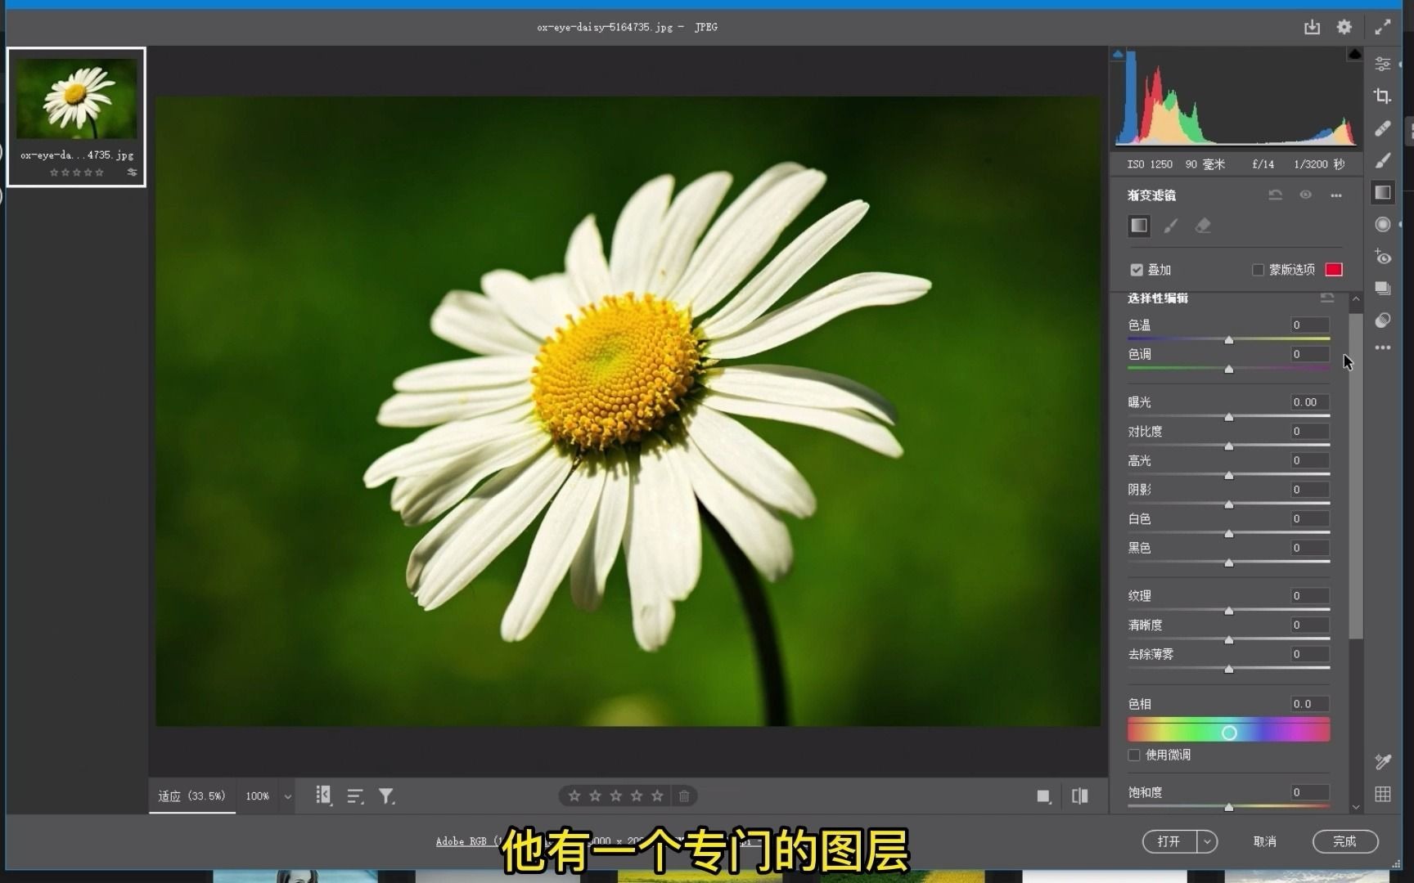The width and height of the screenshot is (1414, 883).
Task: Click the red mask color swatch
Action: [1334, 269]
